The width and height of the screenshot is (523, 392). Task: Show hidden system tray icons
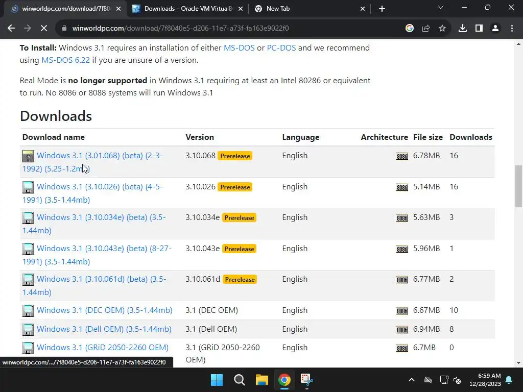tap(412, 380)
